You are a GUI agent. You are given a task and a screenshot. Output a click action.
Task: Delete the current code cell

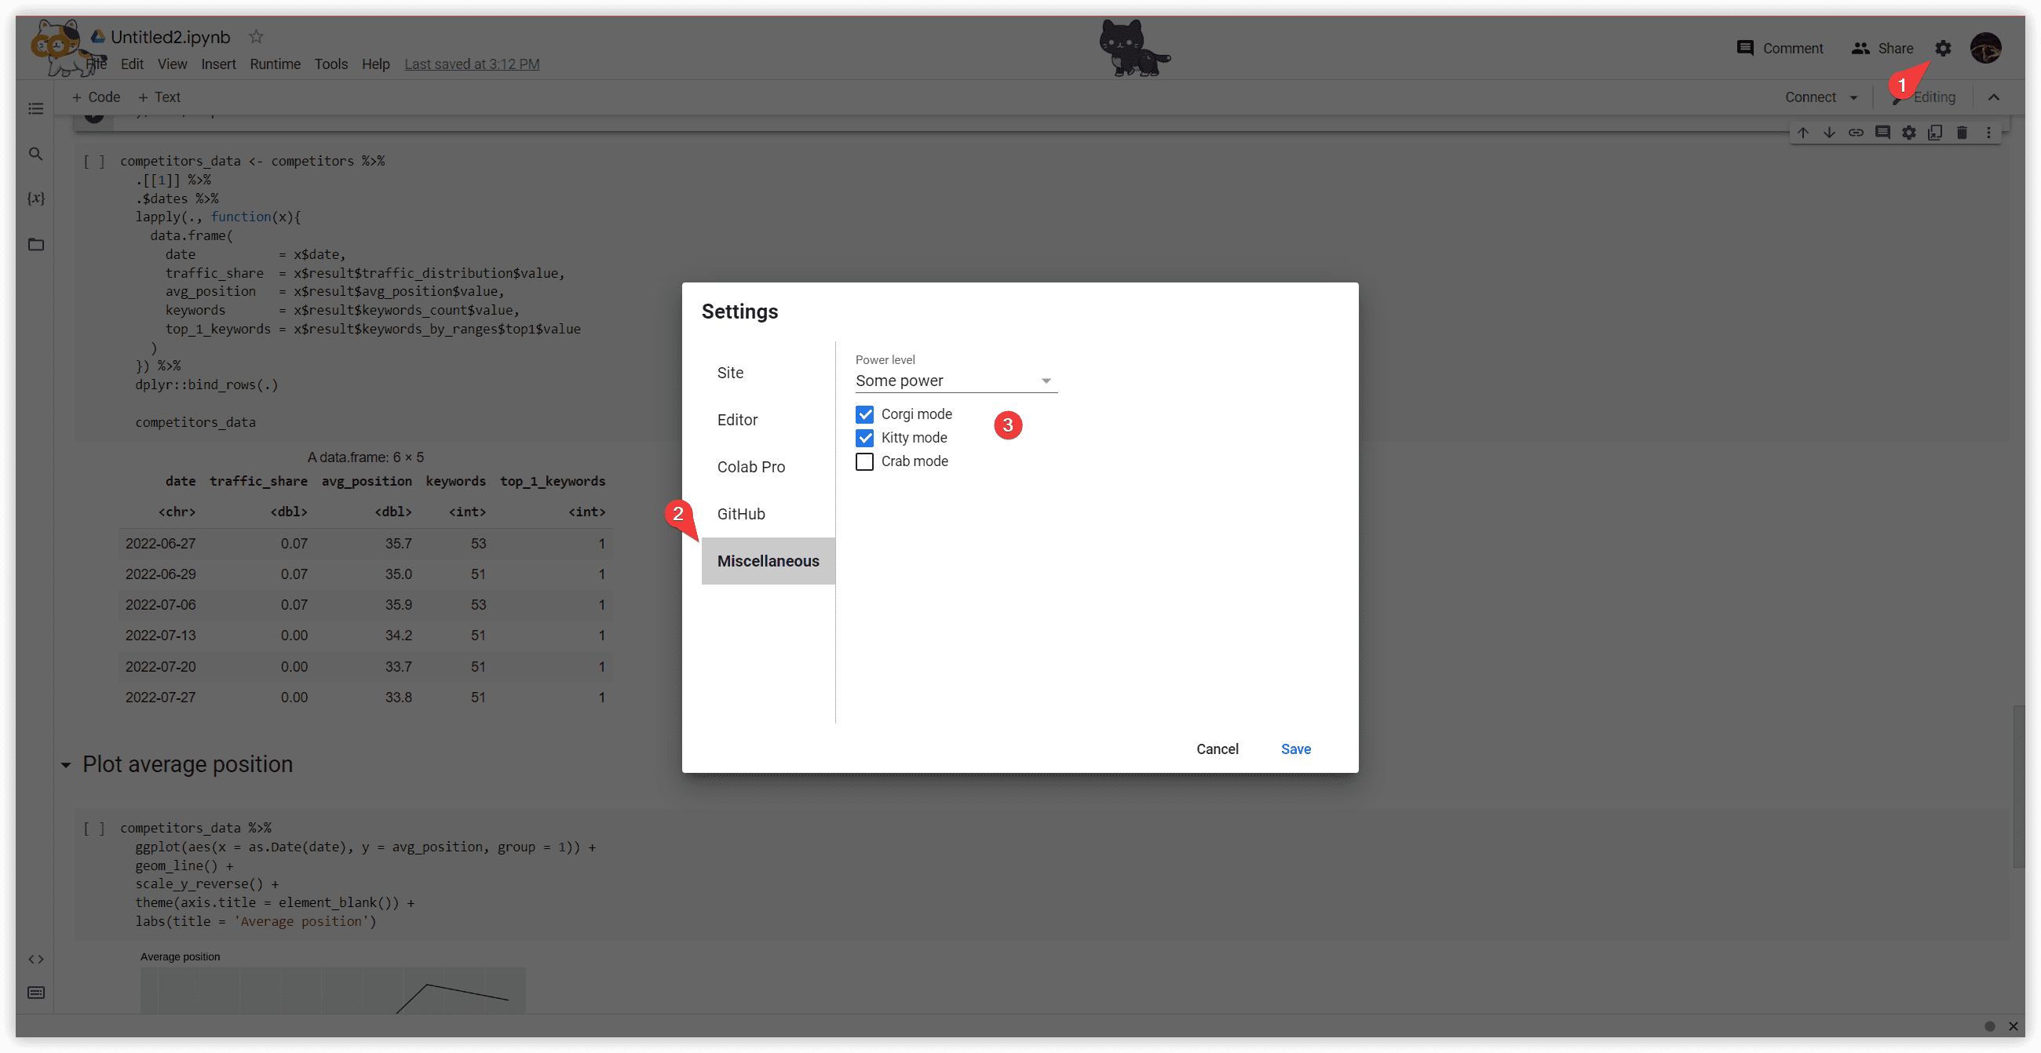1962,133
